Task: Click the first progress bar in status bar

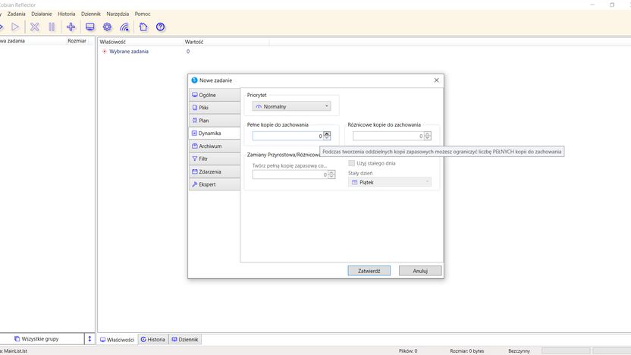Action: [566, 351]
